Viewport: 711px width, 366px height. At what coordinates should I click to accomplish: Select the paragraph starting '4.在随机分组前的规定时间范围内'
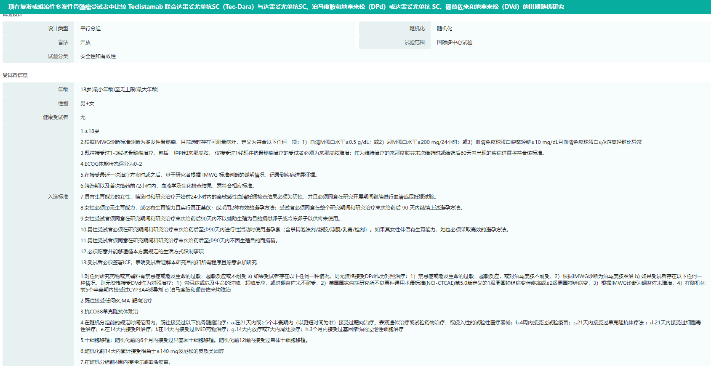click(391, 326)
